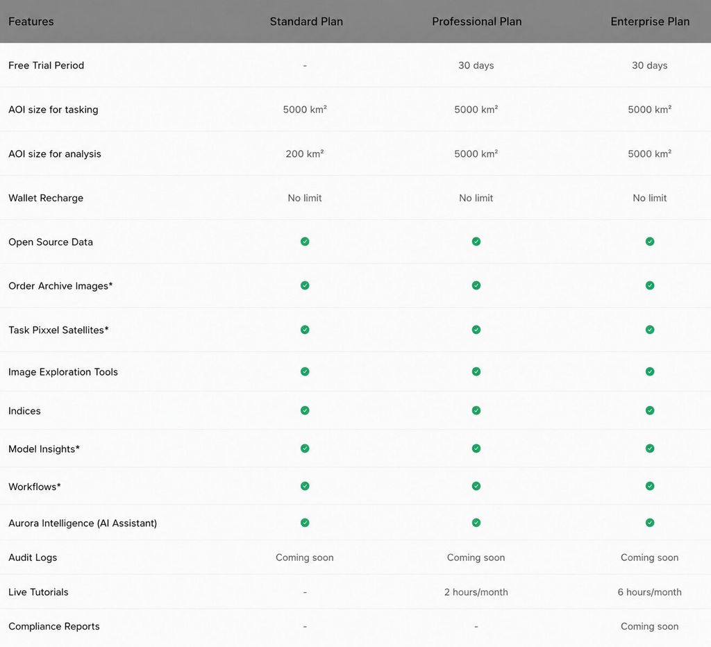This screenshot has width=711, height=647.
Task: Click Enterprise Plan's 30 days trial value
Action: click(x=650, y=65)
